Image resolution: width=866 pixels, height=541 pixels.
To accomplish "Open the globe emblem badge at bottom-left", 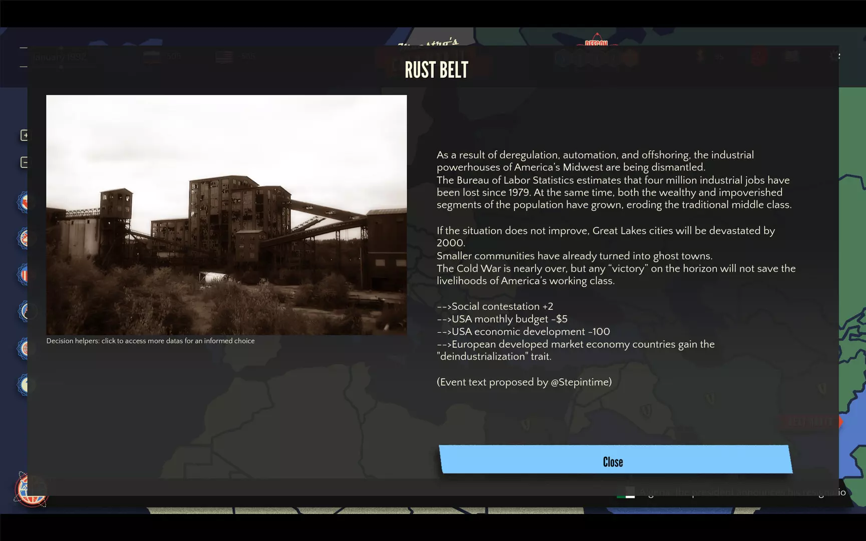I will [x=31, y=489].
